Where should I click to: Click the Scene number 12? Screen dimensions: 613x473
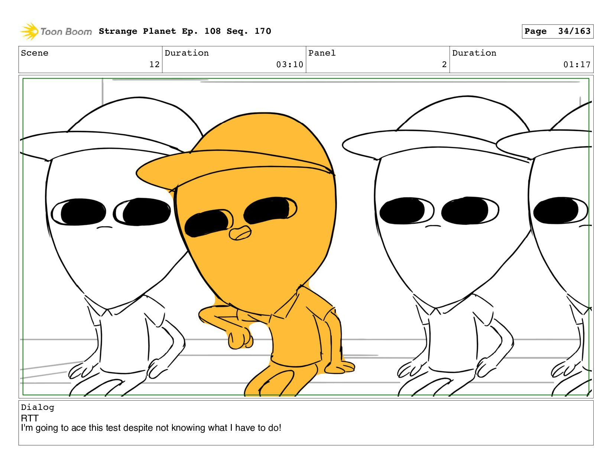(x=154, y=65)
